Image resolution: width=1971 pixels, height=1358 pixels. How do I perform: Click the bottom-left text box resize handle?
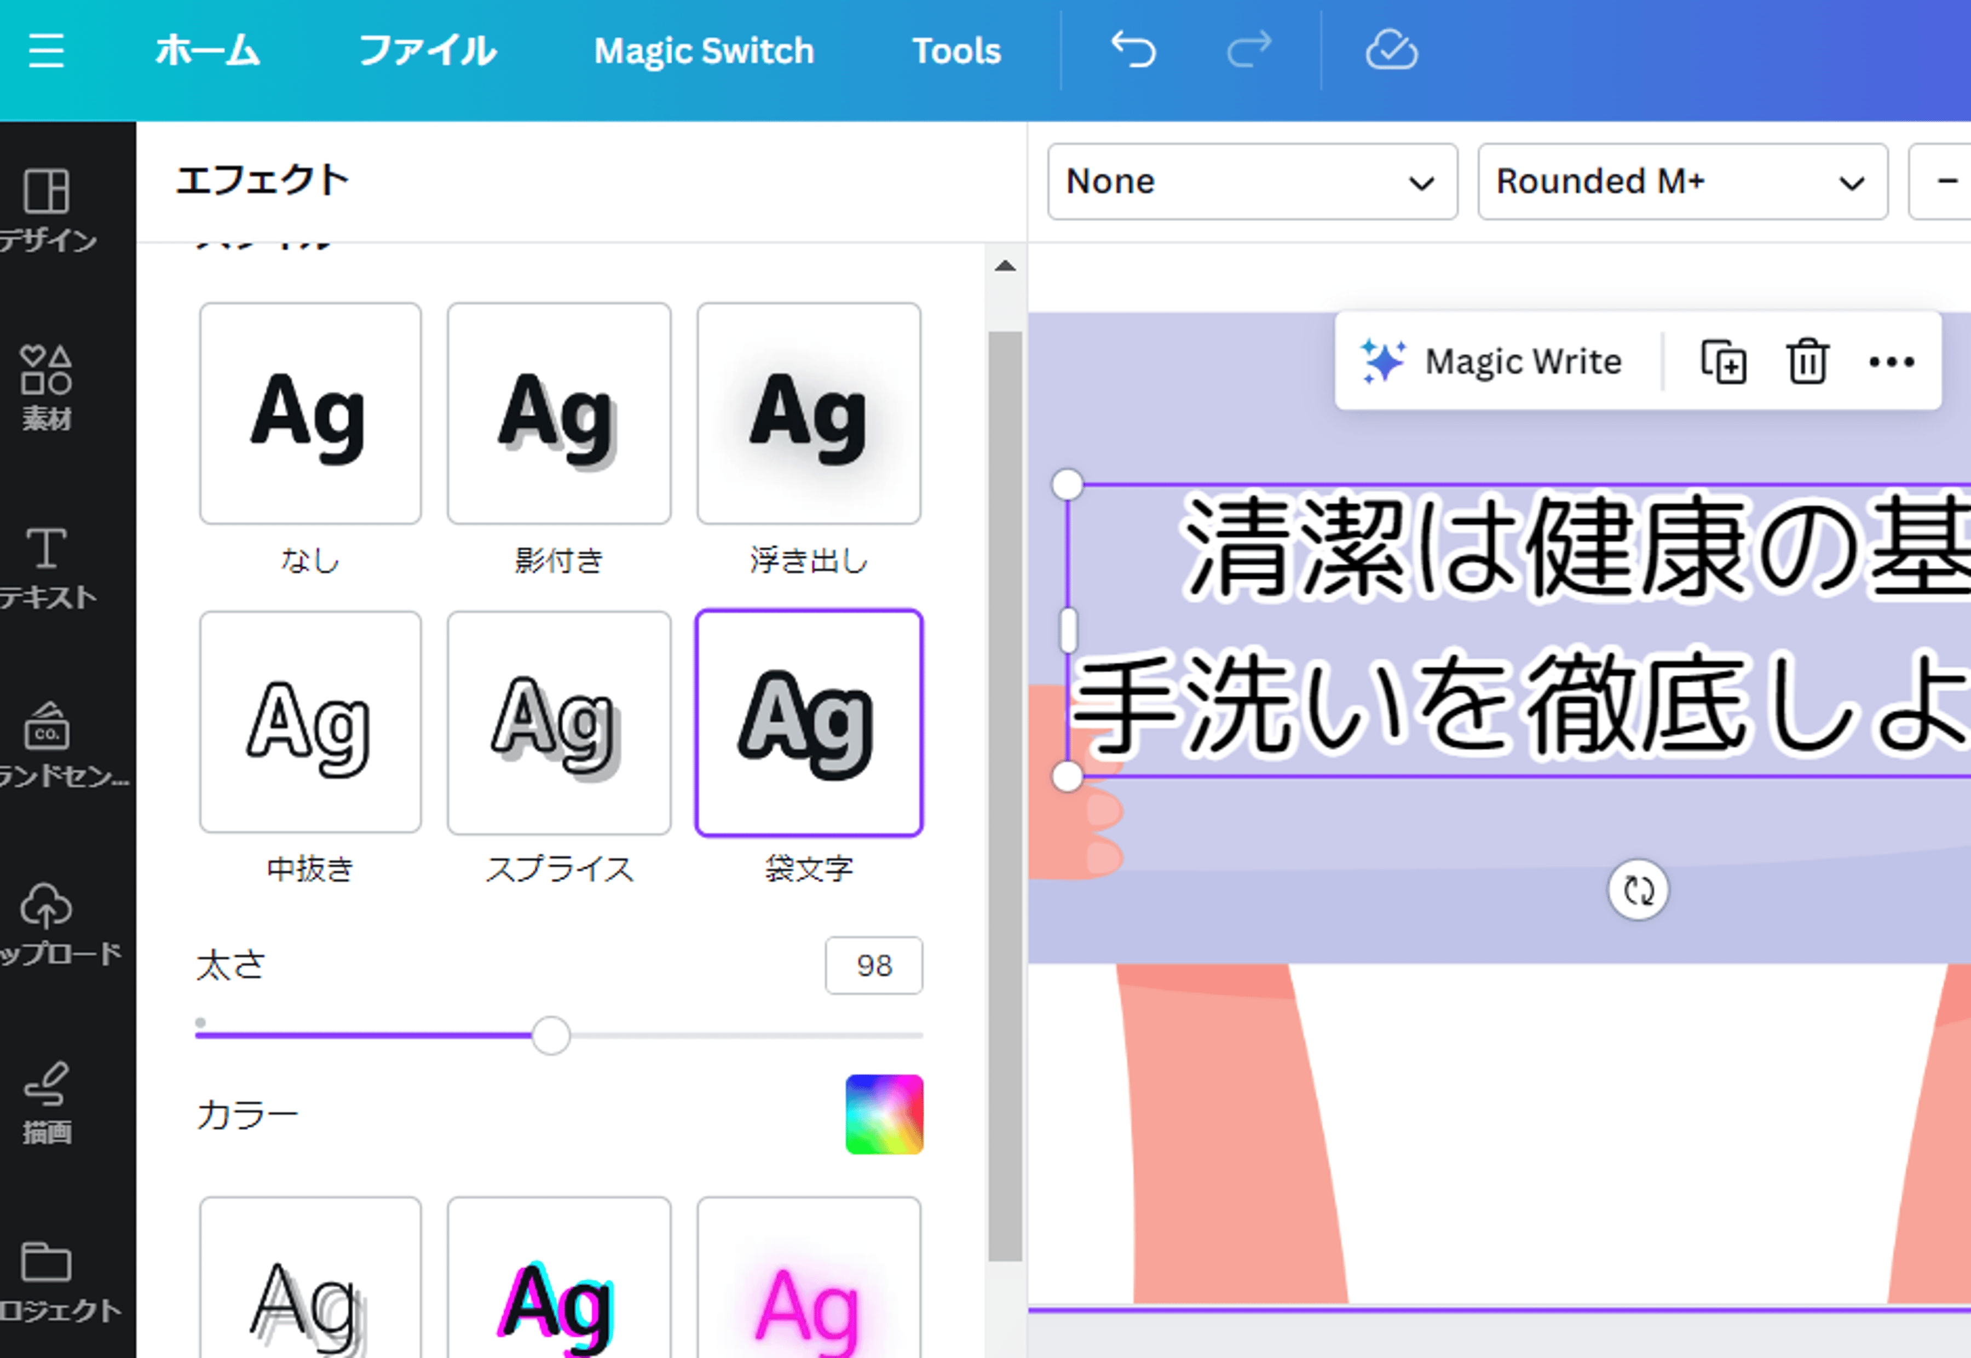pyautogui.click(x=1067, y=776)
